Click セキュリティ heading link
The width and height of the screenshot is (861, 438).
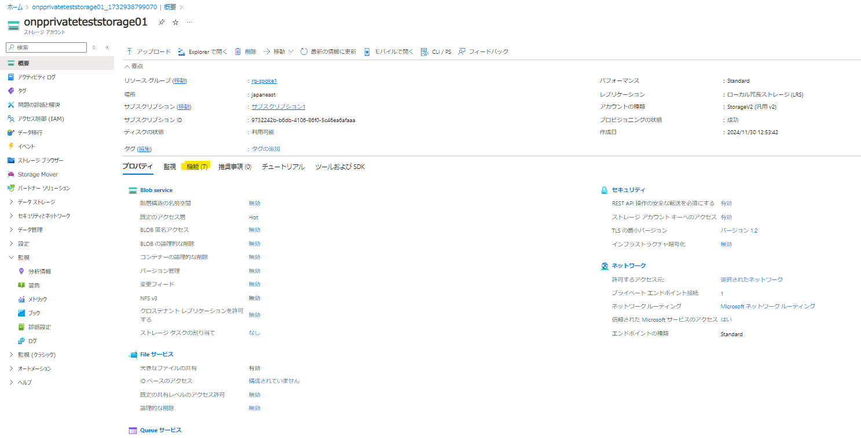click(x=628, y=190)
